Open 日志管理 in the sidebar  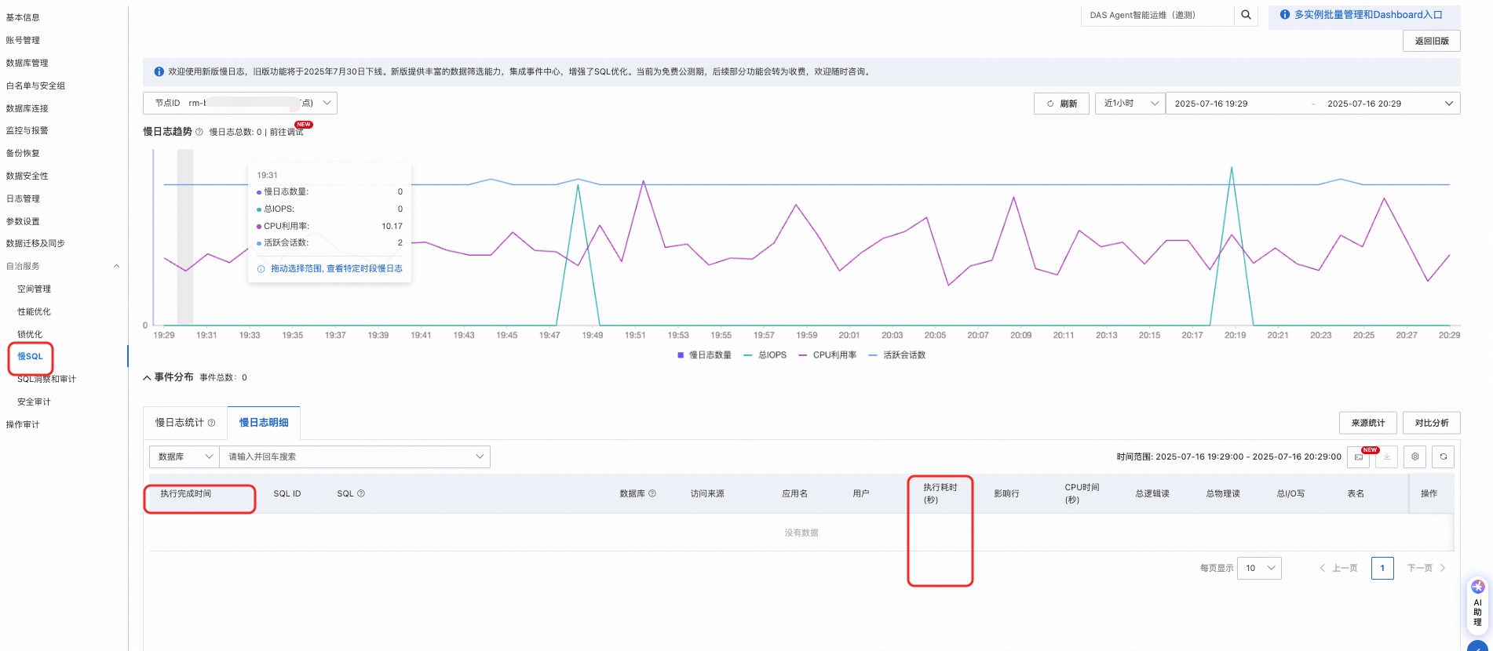pos(23,198)
